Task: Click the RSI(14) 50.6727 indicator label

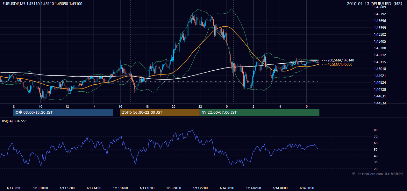Action: (x=14, y=121)
